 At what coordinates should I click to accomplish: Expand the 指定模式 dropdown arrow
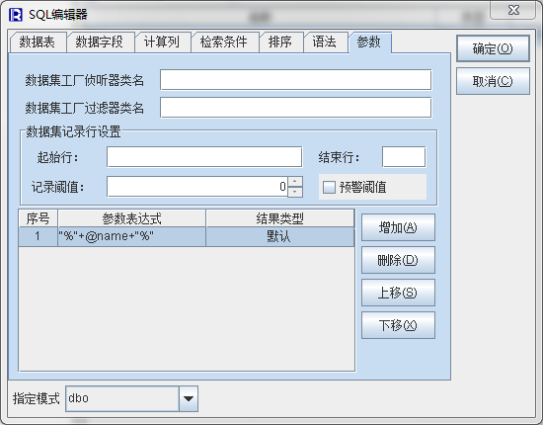[189, 398]
